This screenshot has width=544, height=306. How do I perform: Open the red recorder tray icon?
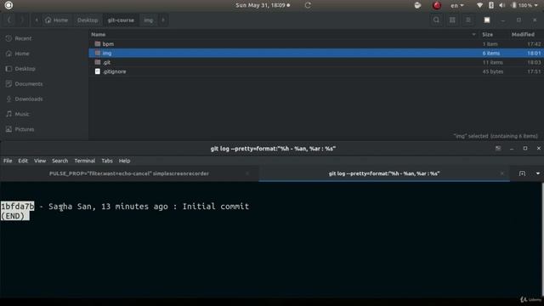pyautogui.click(x=436, y=5)
